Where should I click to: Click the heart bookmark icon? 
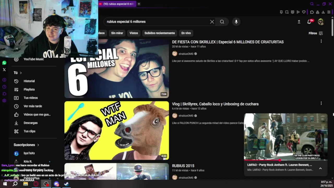tap(304, 12)
